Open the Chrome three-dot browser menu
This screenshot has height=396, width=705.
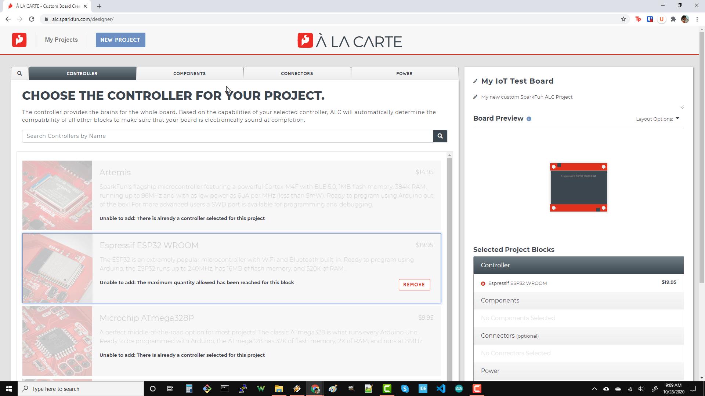[697, 19]
